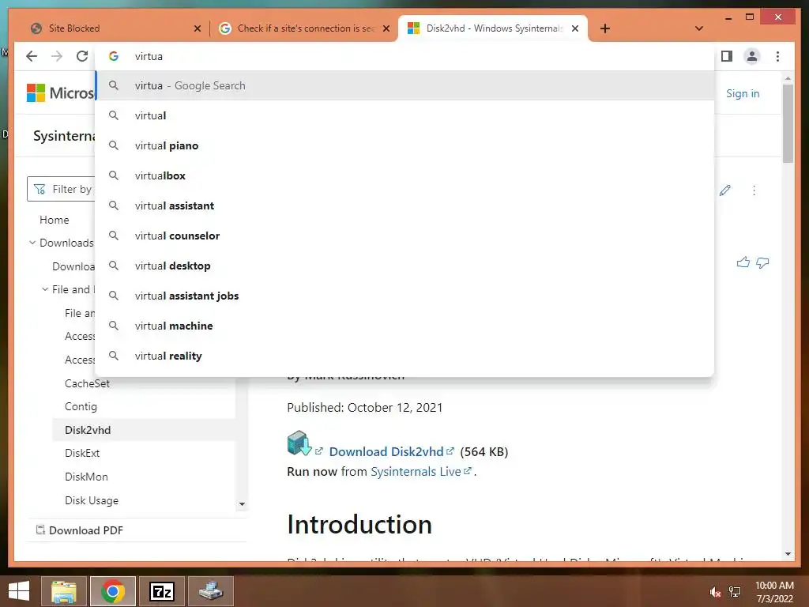Collapse the File and Disk tree section
Image resolution: width=809 pixels, height=607 pixels.
pyautogui.click(x=45, y=289)
